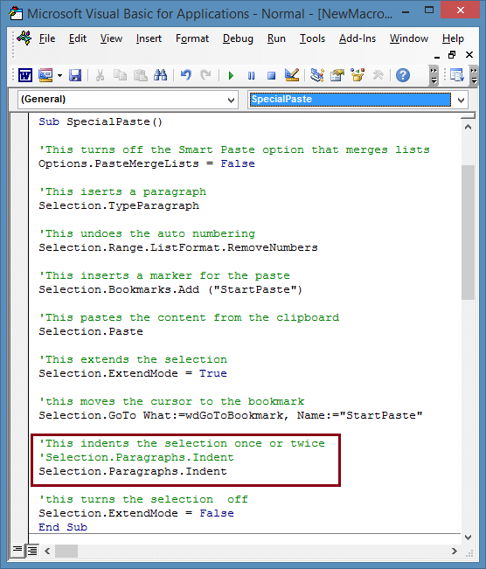Click 'Selection.Paste' code line
486x569 pixels.
coord(91,331)
